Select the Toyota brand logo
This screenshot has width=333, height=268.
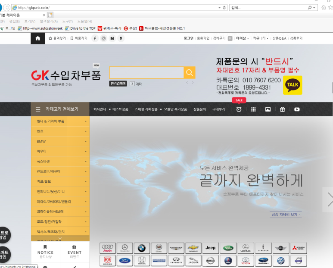pyautogui.click(x=246, y=261)
